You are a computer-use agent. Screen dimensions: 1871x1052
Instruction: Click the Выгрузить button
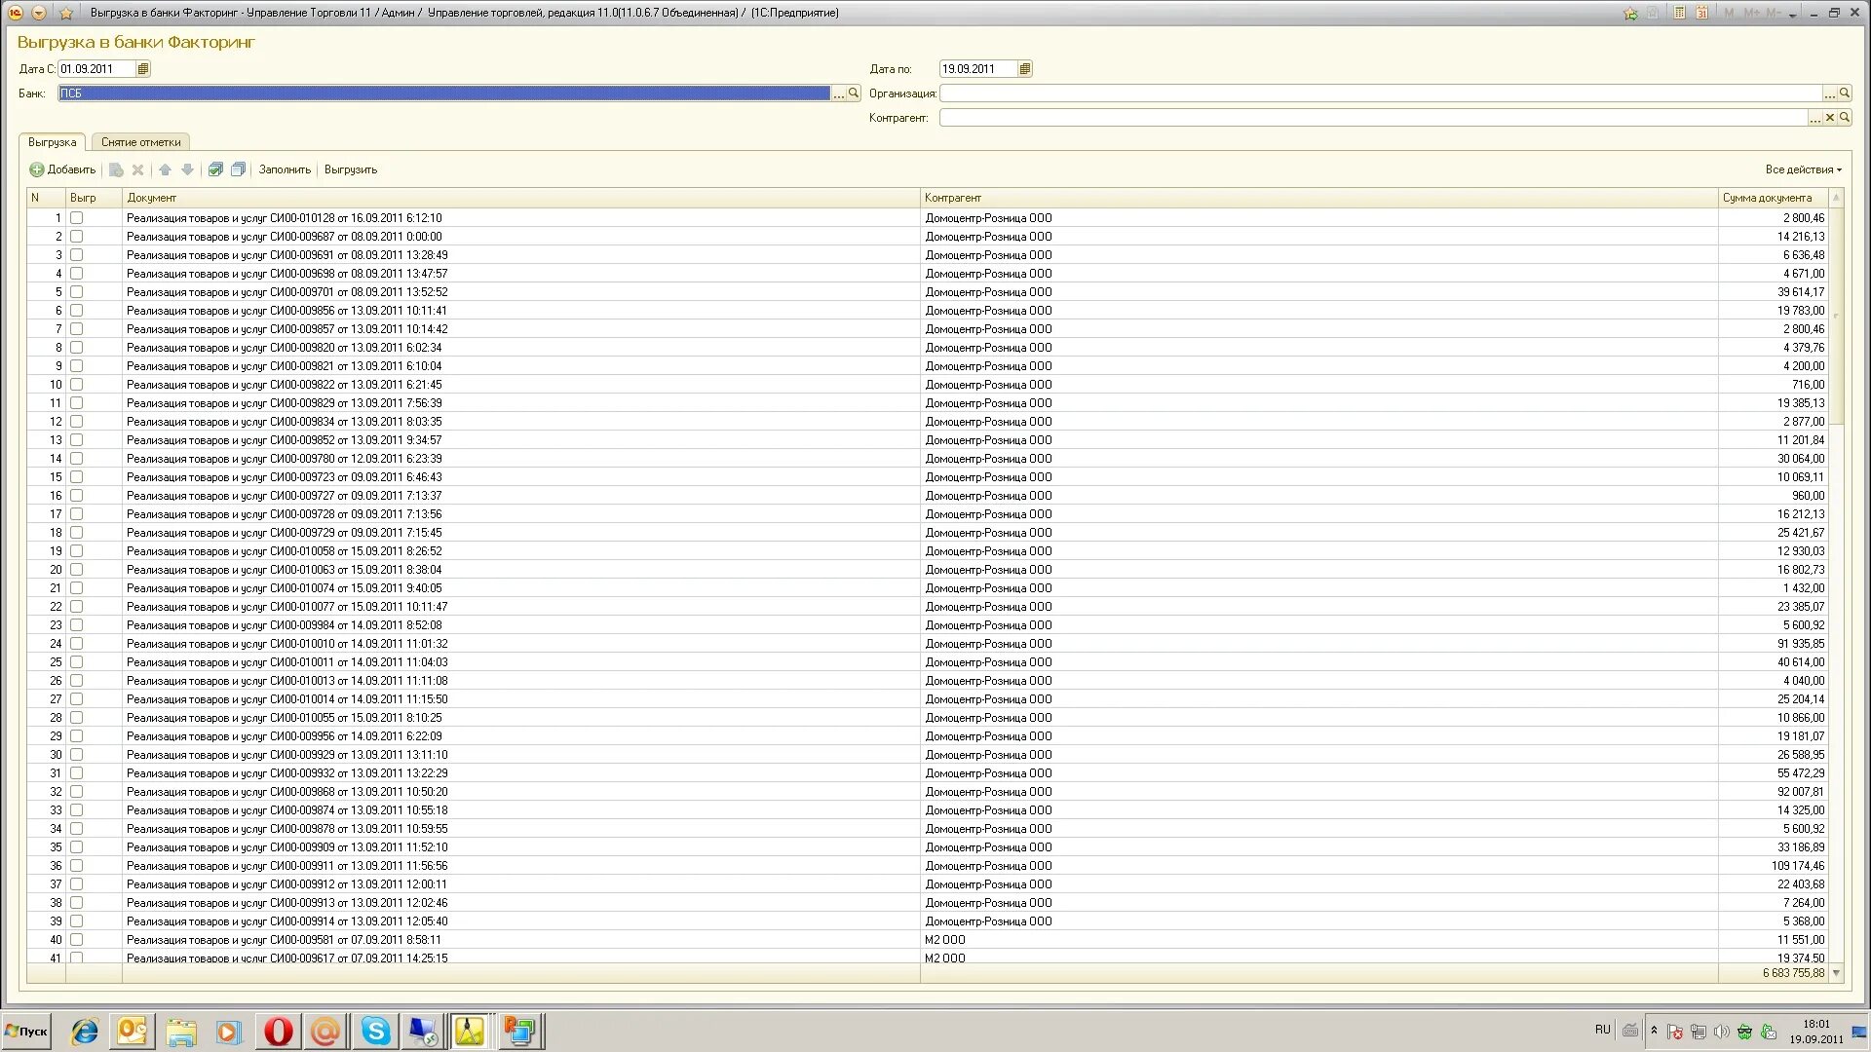(x=350, y=169)
